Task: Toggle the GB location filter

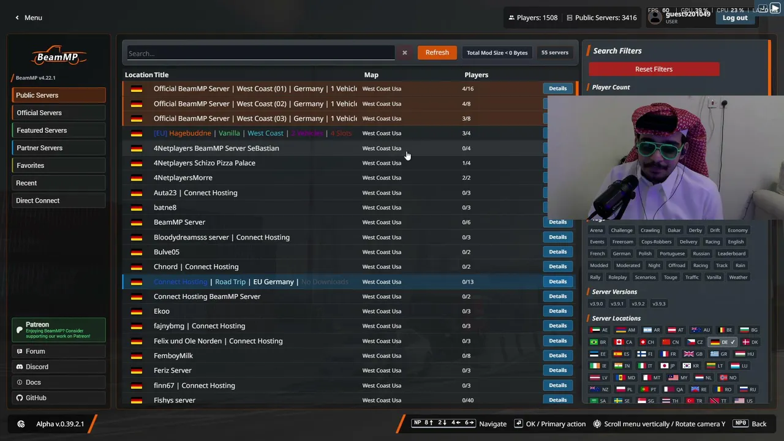Action: coord(693,354)
